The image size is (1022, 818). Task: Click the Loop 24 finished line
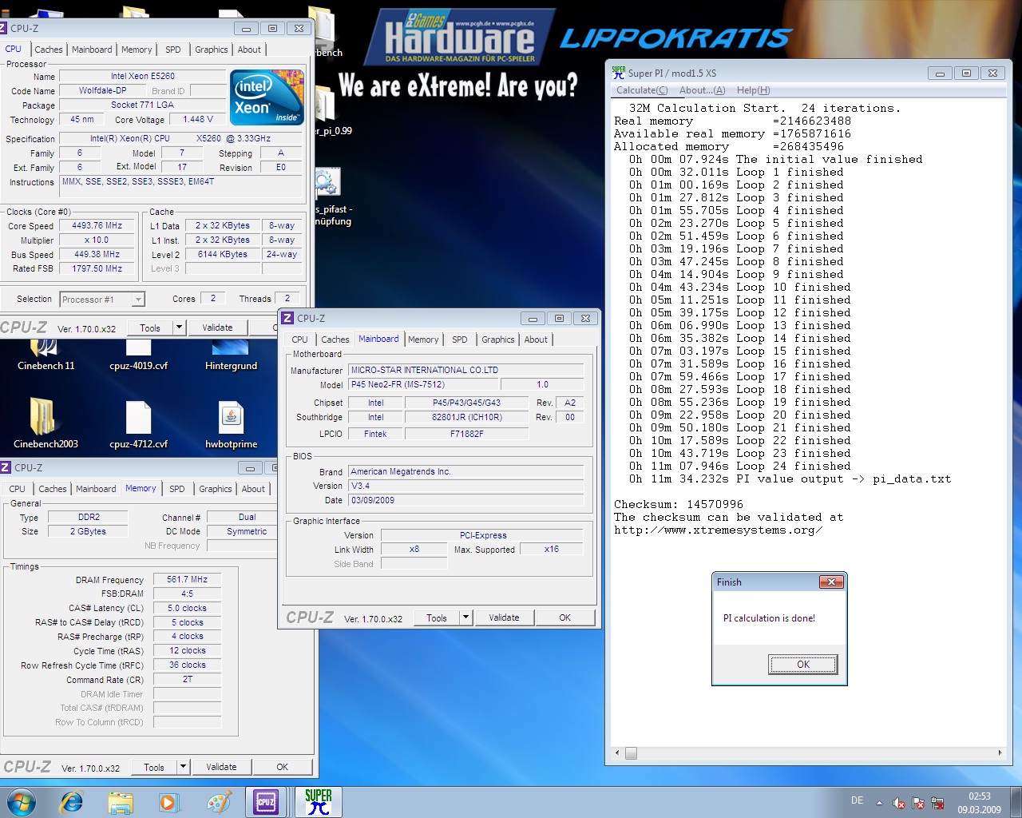click(739, 466)
